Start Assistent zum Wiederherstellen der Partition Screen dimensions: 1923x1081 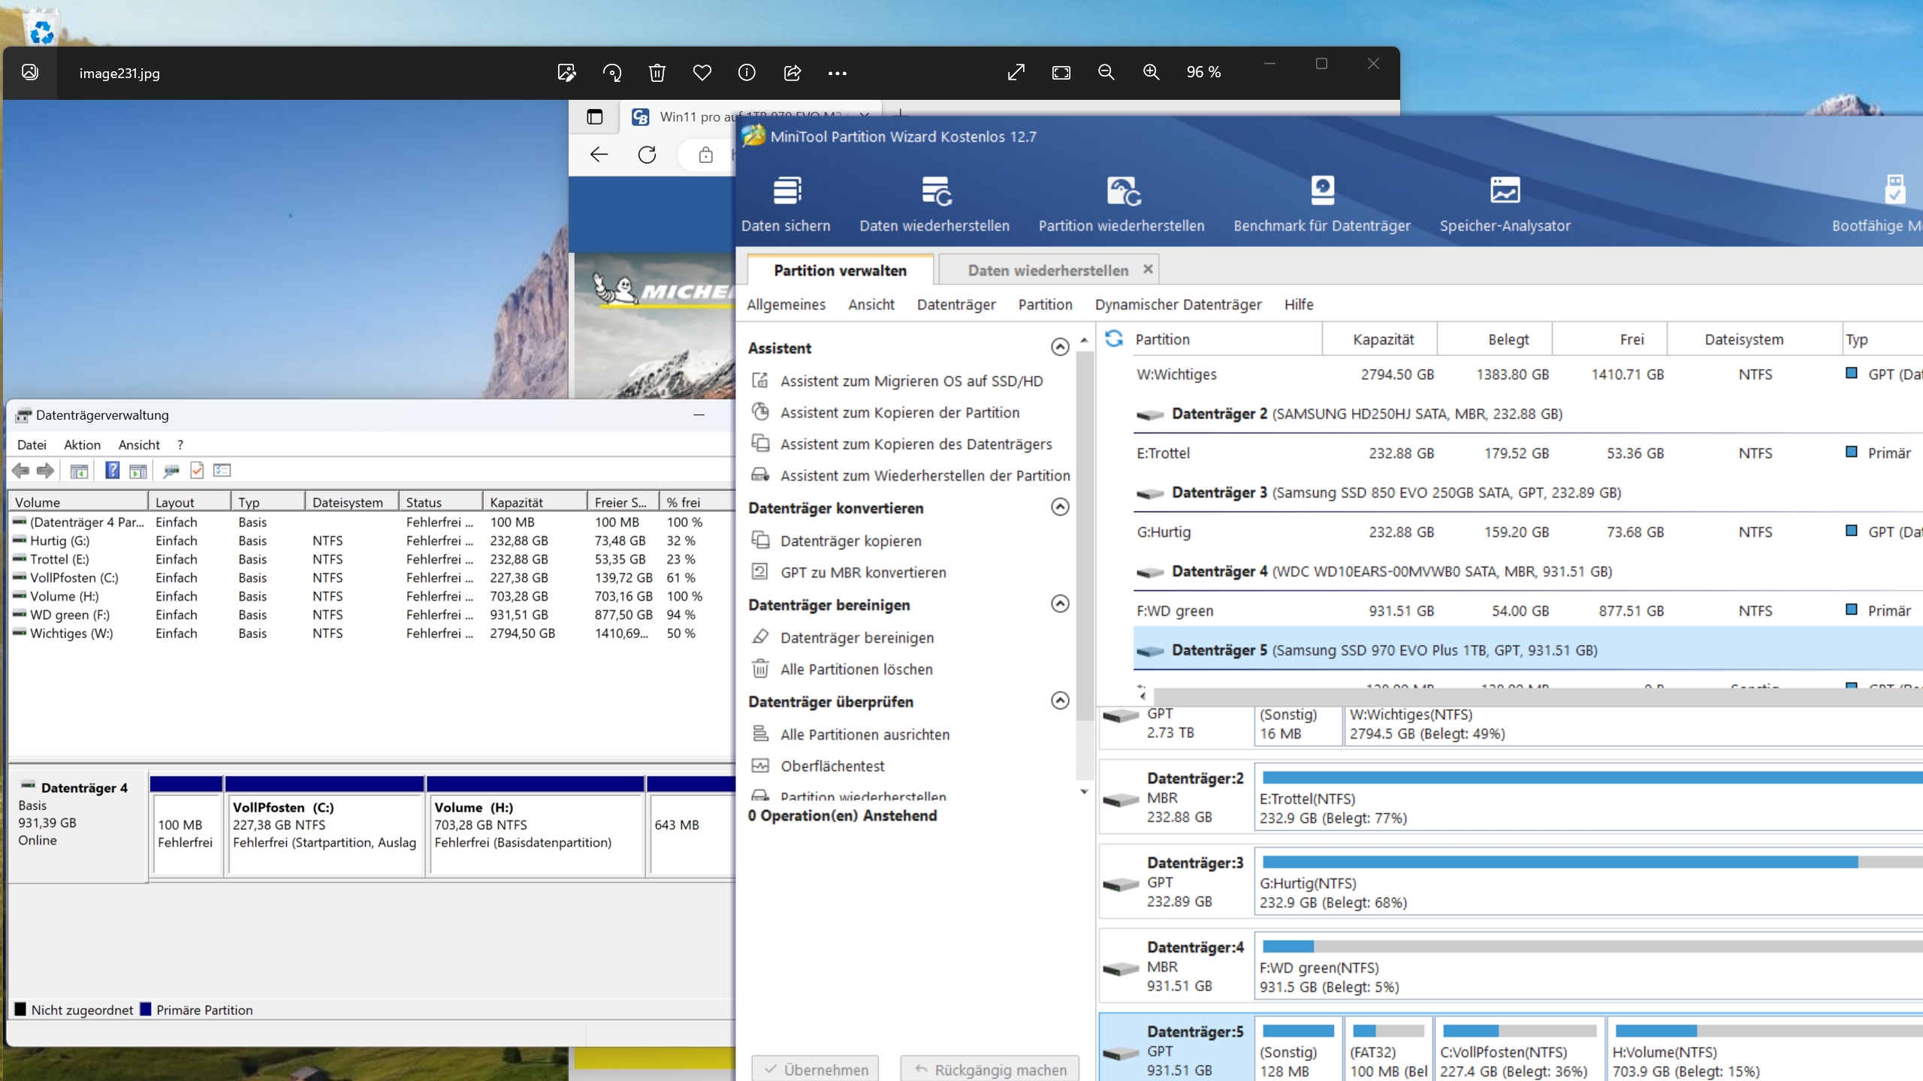coord(910,475)
